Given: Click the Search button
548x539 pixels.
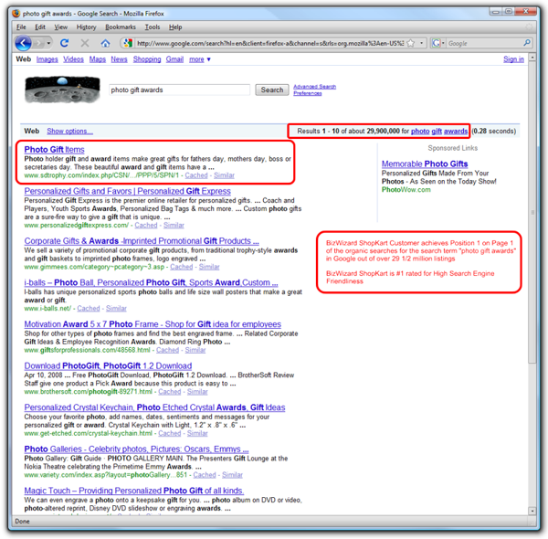Looking at the screenshot, I should (272, 90).
